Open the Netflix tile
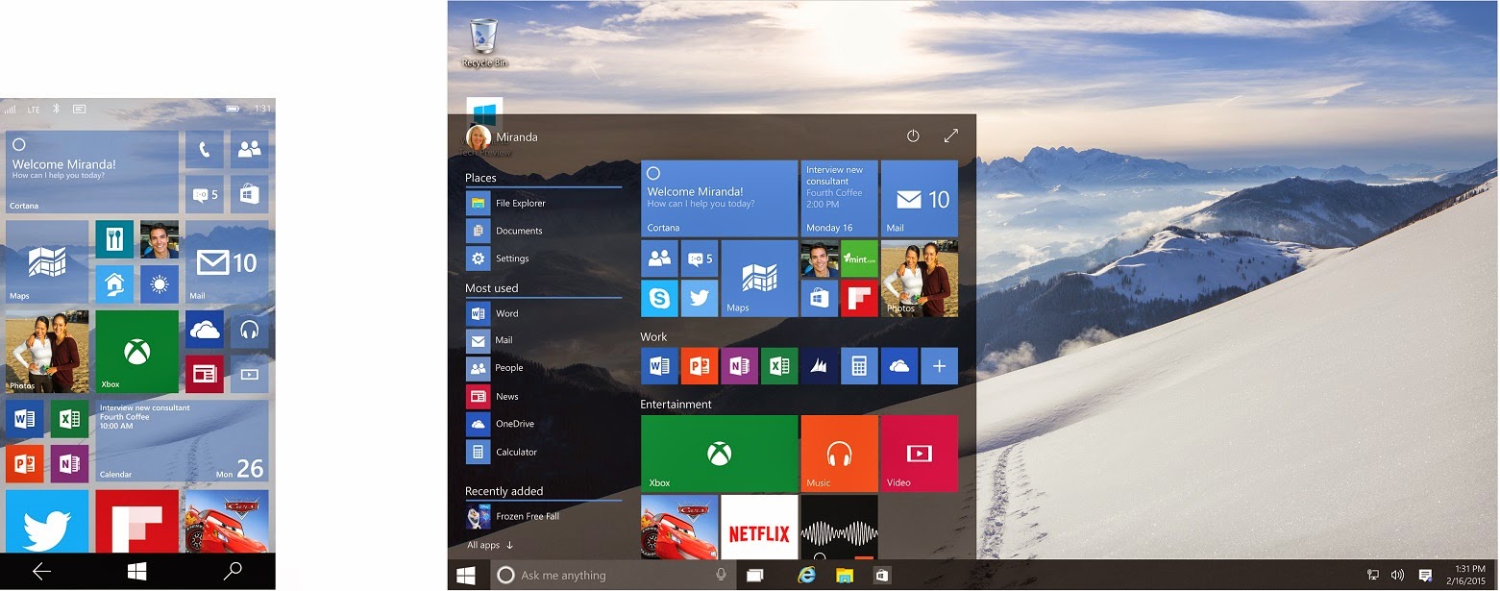 [x=759, y=528]
